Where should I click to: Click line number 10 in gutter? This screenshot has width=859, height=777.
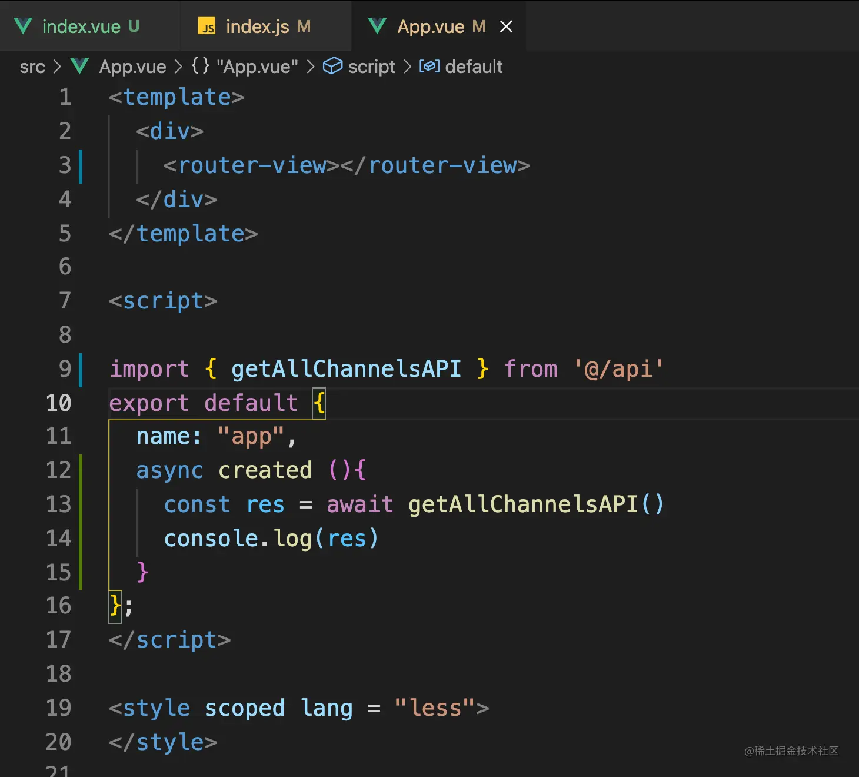click(x=58, y=403)
